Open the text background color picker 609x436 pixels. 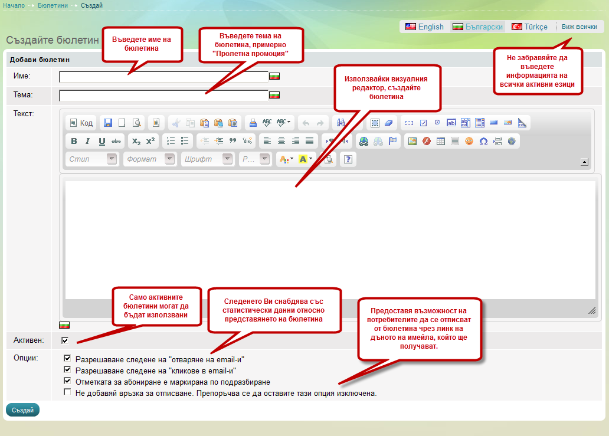[306, 159]
